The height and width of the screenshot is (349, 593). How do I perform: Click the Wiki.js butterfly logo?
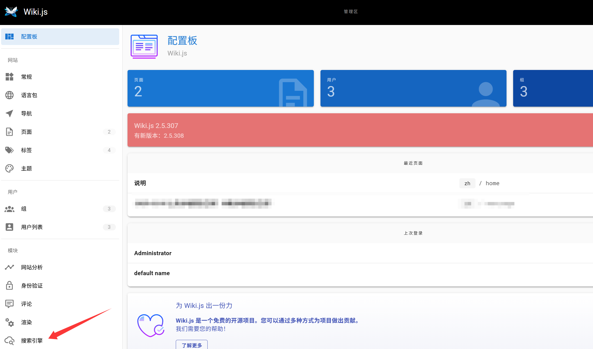(x=11, y=12)
